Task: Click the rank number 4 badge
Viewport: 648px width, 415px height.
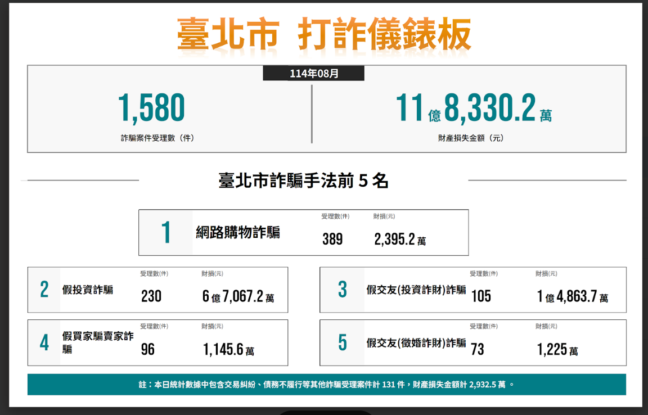Action: (44, 343)
